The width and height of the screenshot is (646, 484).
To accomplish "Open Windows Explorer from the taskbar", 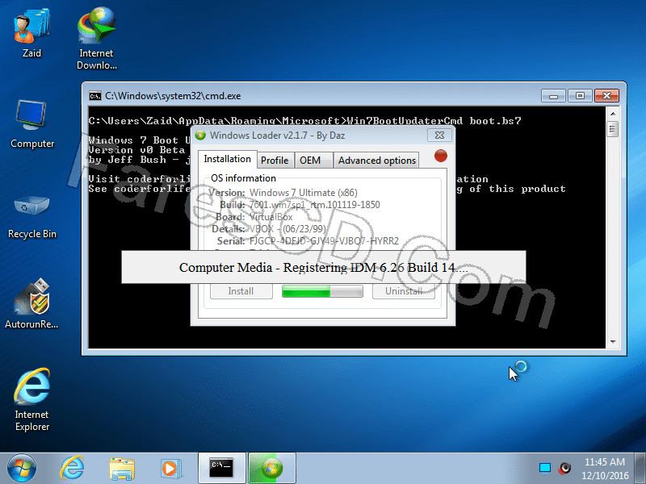I will [122, 469].
